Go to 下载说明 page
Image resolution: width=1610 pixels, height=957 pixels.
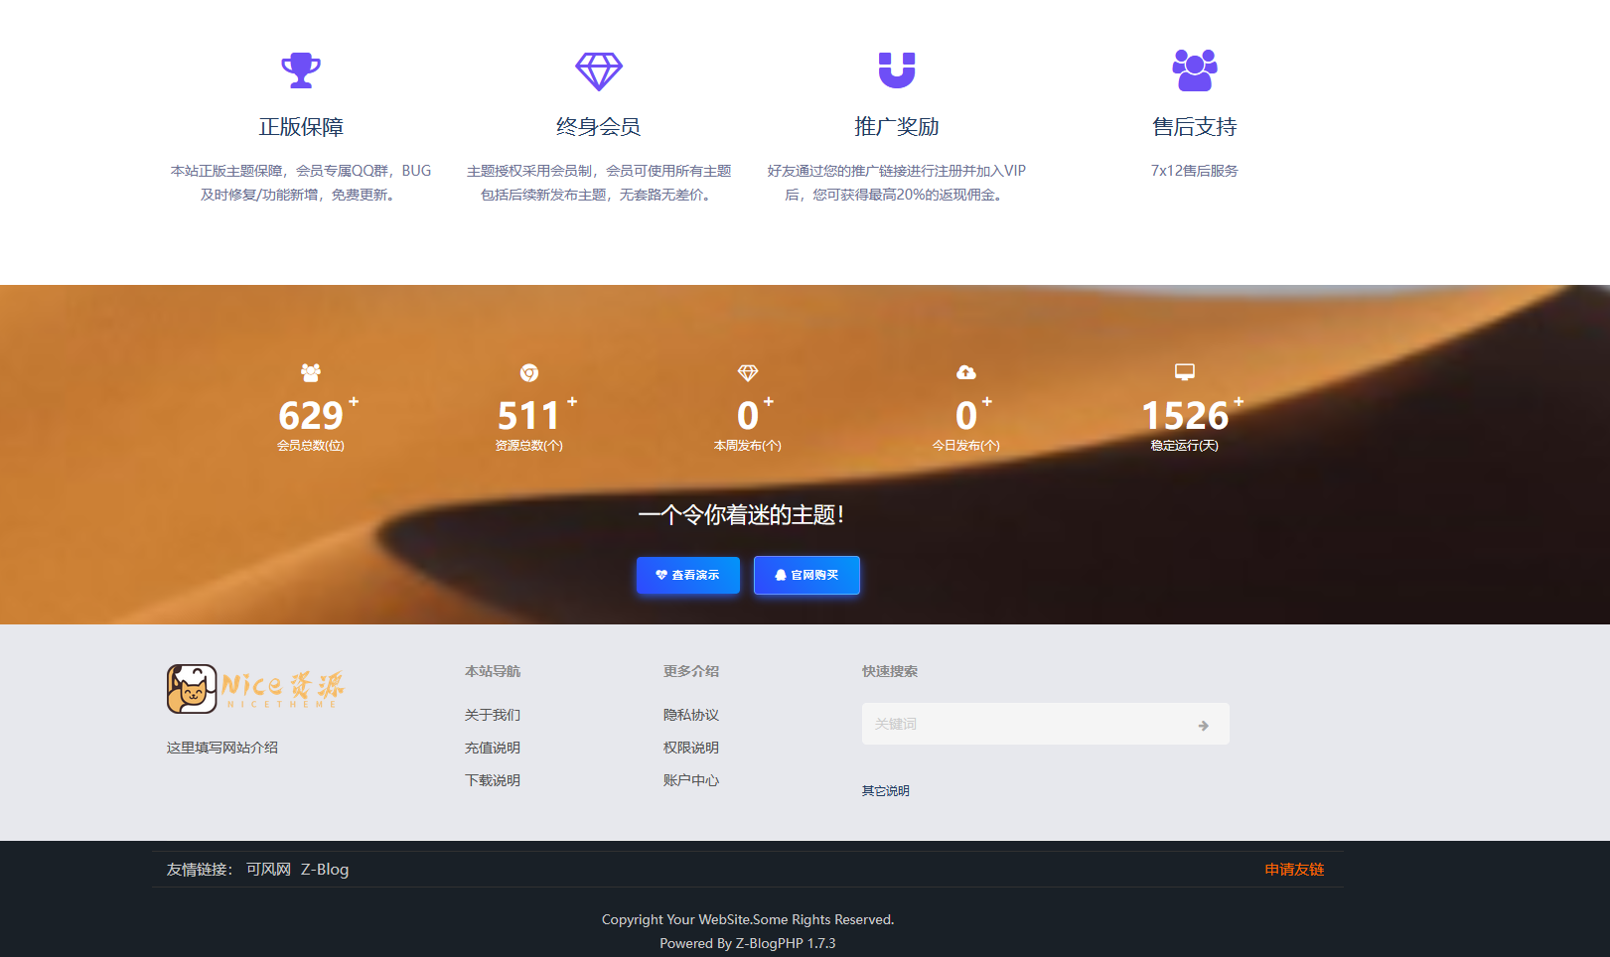click(493, 780)
